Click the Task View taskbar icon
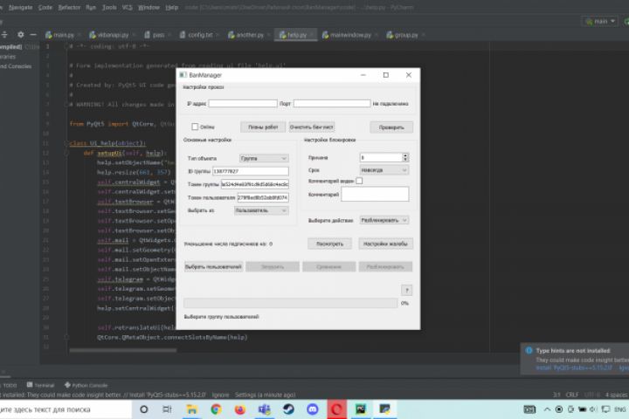The width and height of the screenshot is (629, 419). 167,409
